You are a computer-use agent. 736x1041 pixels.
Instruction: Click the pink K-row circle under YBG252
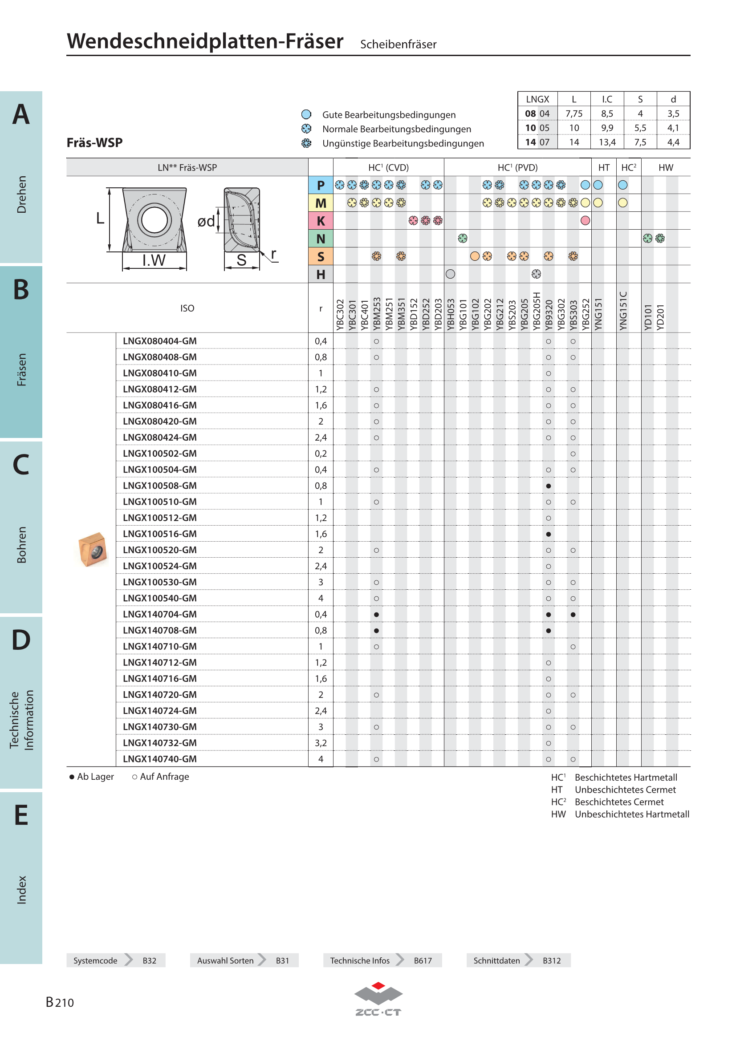pos(585,221)
